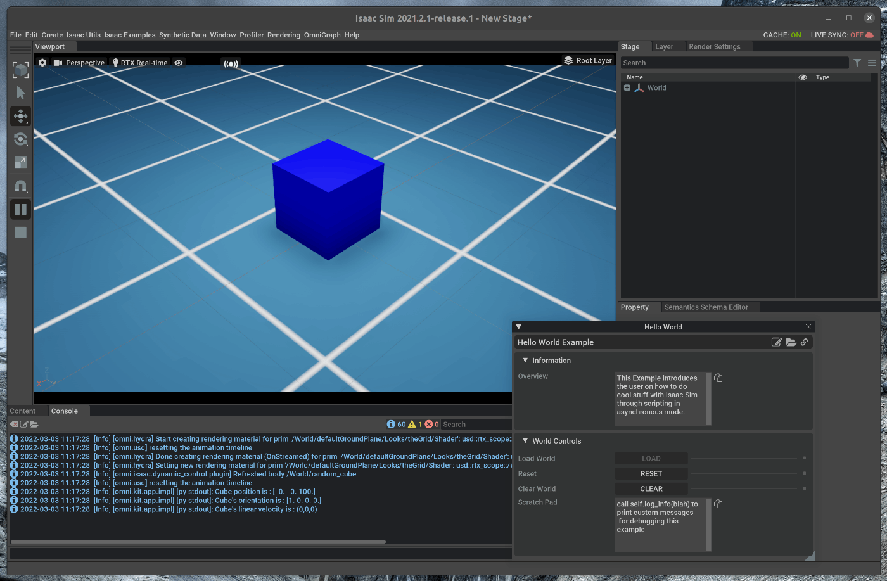Viewport: 887px width, 581px height.
Task: Open the Help menu
Action: [352, 35]
